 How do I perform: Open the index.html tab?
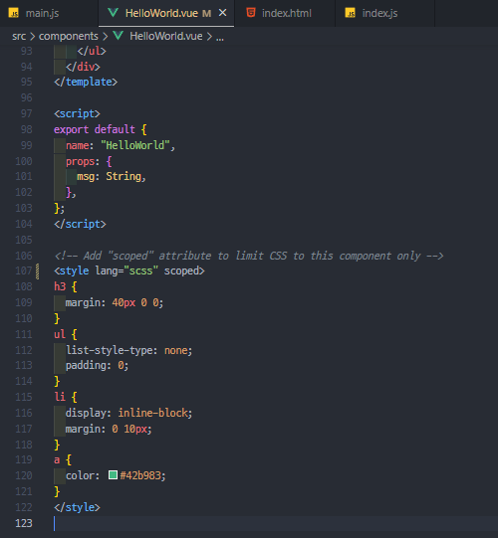point(285,13)
